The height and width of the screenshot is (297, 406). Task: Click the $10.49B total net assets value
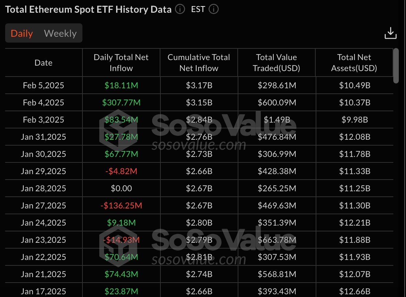(354, 85)
